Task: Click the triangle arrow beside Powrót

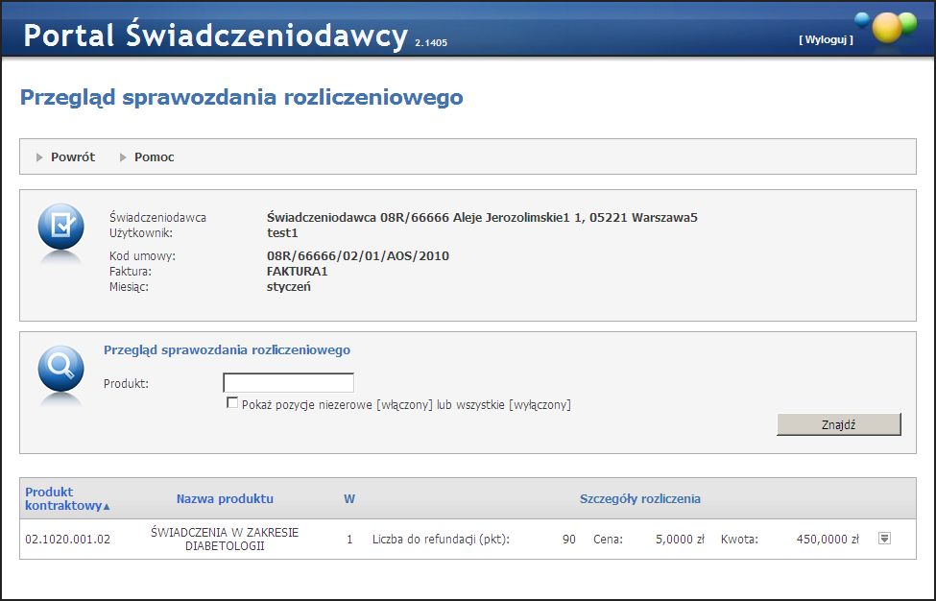Action: point(39,157)
